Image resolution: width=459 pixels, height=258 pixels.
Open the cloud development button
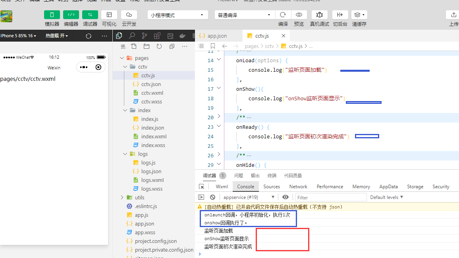(x=129, y=15)
